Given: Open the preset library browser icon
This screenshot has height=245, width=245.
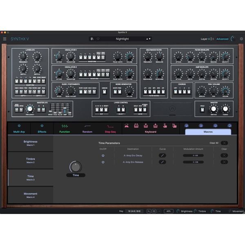Looking at the screenshot, I should (x=92, y=39).
